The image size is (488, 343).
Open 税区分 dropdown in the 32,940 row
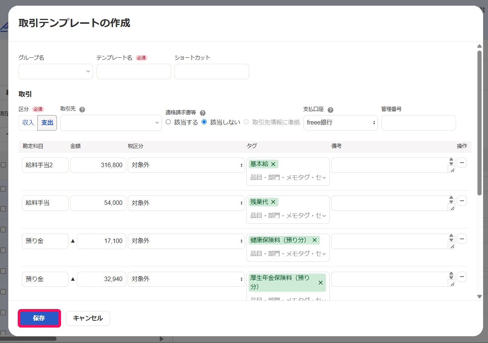(x=186, y=279)
